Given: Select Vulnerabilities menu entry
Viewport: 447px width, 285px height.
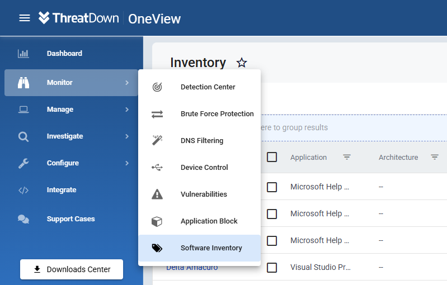Looking at the screenshot, I should pos(200,194).
